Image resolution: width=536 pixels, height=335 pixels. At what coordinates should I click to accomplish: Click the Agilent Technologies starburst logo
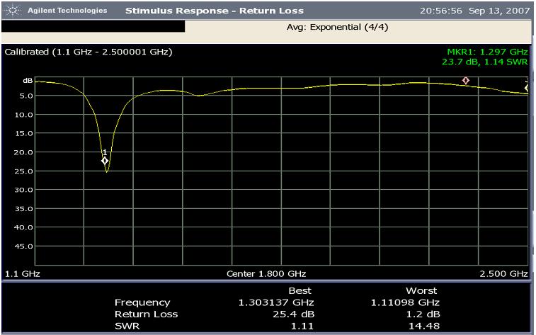(x=13, y=11)
